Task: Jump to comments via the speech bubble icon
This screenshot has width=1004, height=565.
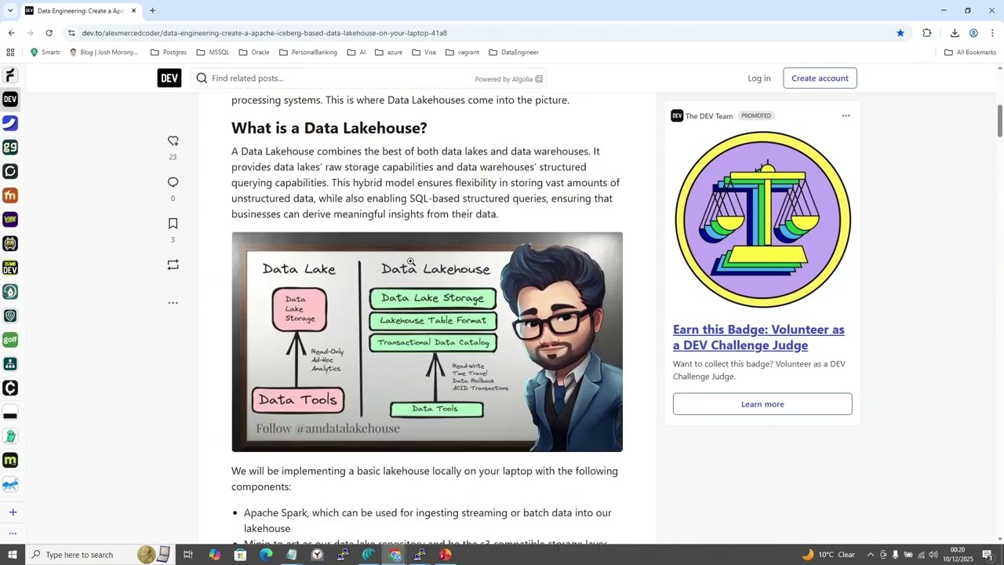Action: (173, 182)
